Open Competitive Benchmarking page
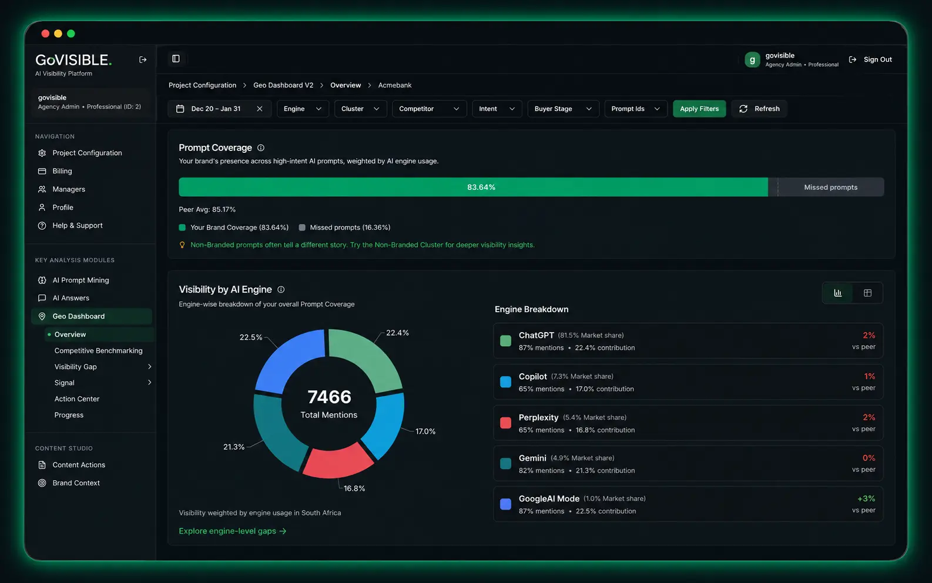 [98, 351]
